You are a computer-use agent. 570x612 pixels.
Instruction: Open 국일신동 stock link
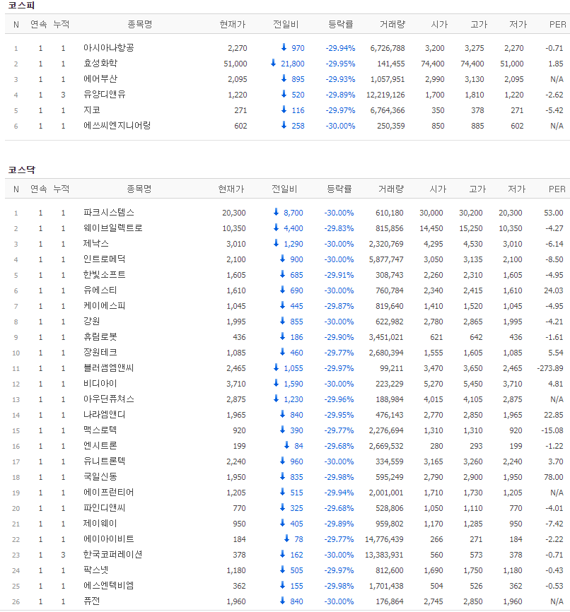[100, 477]
